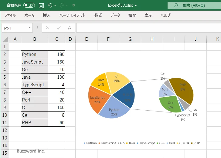Image resolution: width=221 pixels, height=158 pixels.
Task: Switch to the ホーム tab
Action: [29, 15]
